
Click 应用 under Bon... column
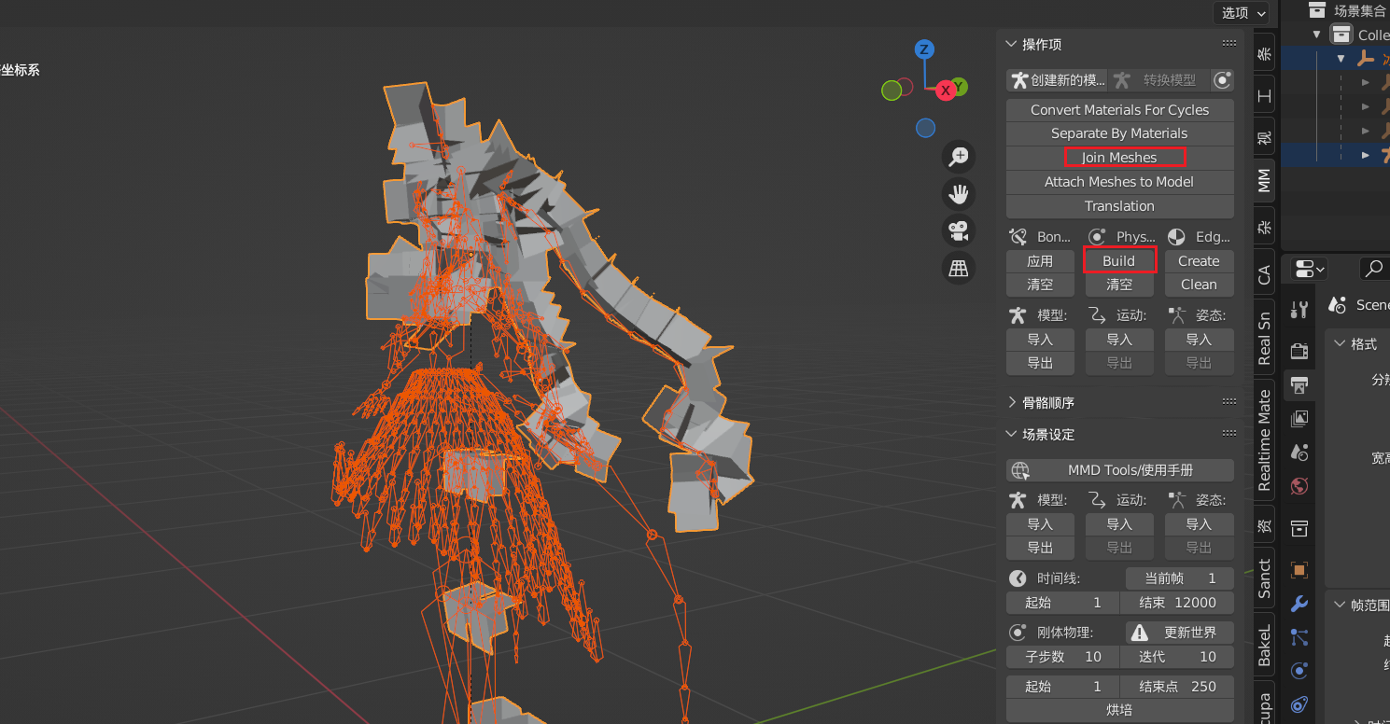tap(1040, 261)
